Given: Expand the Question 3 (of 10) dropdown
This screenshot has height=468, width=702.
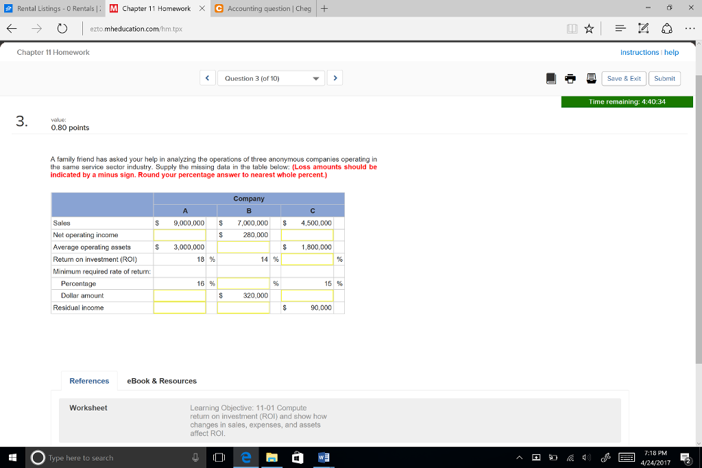Looking at the screenshot, I should point(271,78).
